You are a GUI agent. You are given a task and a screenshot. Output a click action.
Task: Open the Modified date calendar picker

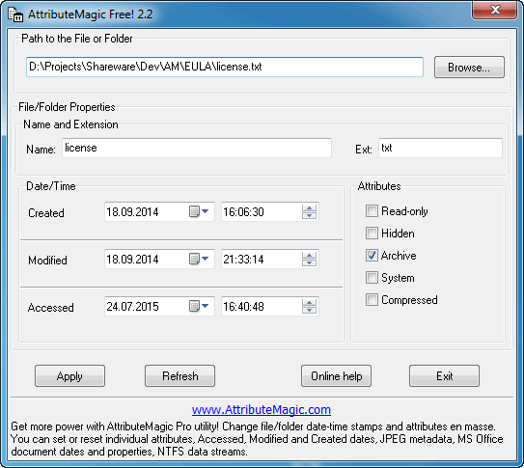pos(199,259)
